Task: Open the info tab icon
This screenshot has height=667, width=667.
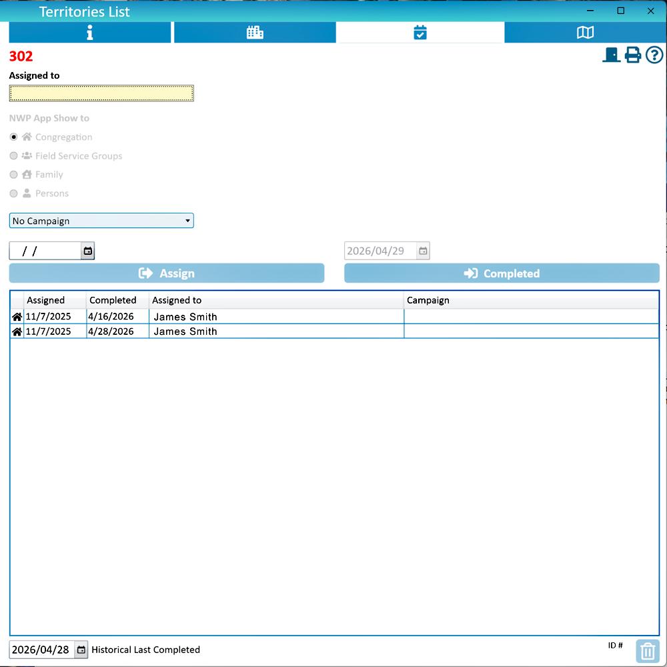Action: pos(90,33)
